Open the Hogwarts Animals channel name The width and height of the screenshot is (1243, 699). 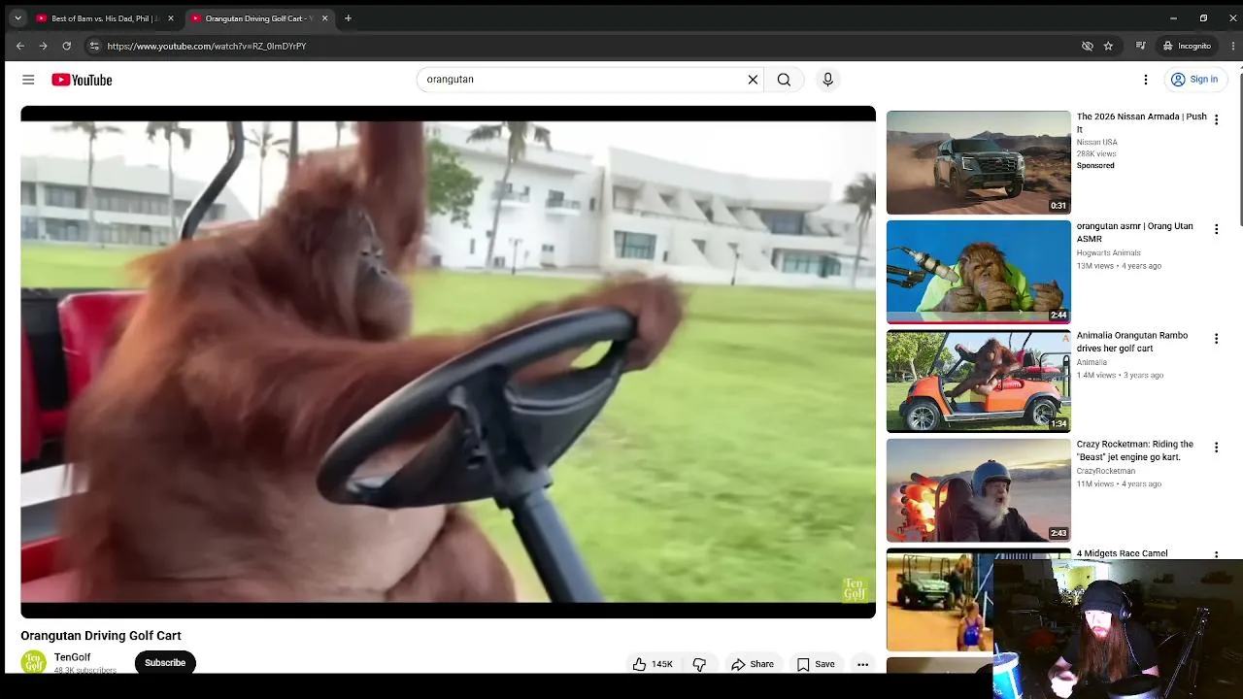(1108, 253)
